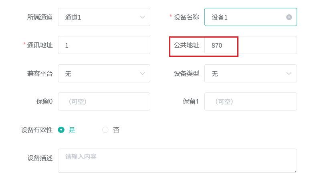Viewport: 315px width, 182px height.
Task: Expand the 设备类型 dropdown arrow
Action: pos(289,74)
